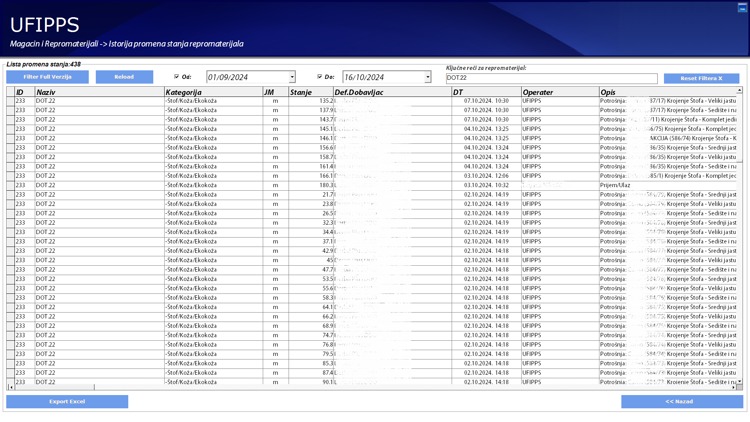Click the Stanje cell 76.8
This screenshot has height=422, width=750.
(x=311, y=345)
